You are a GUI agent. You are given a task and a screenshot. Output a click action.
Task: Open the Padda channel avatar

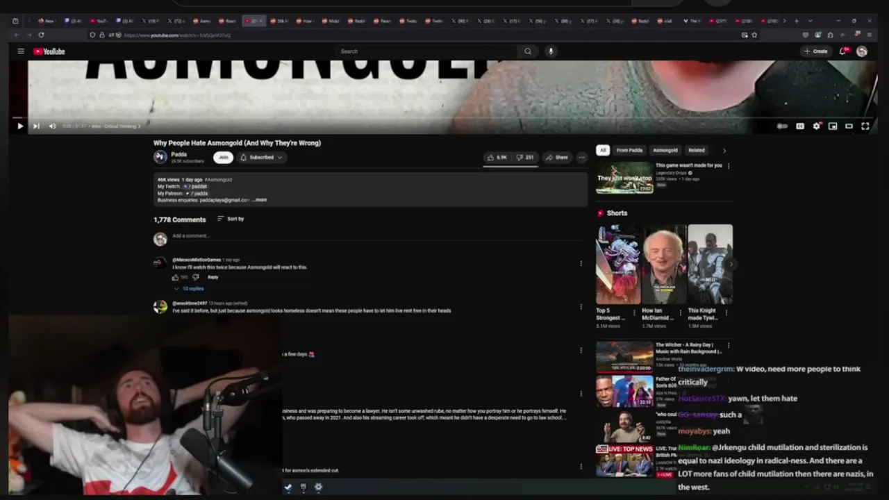[x=160, y=158]
